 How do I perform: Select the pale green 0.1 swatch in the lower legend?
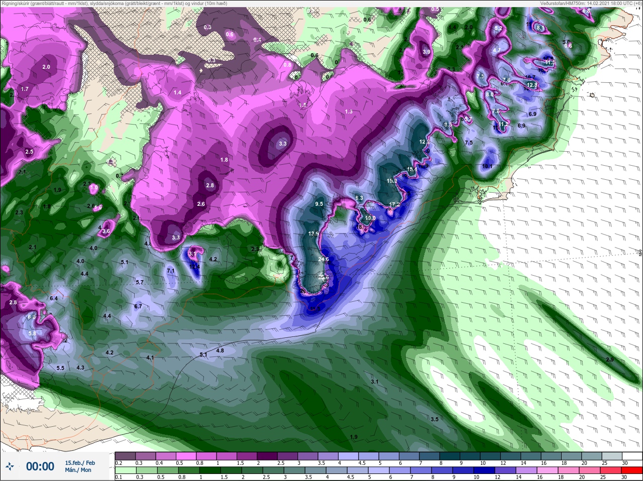pos(125,471)
